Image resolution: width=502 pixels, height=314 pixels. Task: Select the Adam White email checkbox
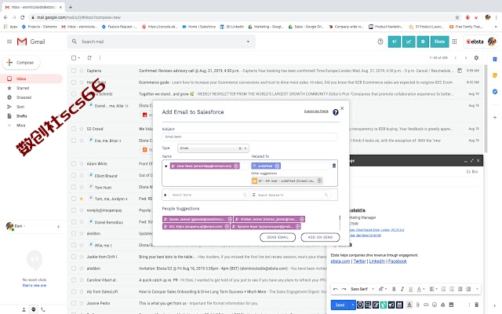(x=74, y=164)
